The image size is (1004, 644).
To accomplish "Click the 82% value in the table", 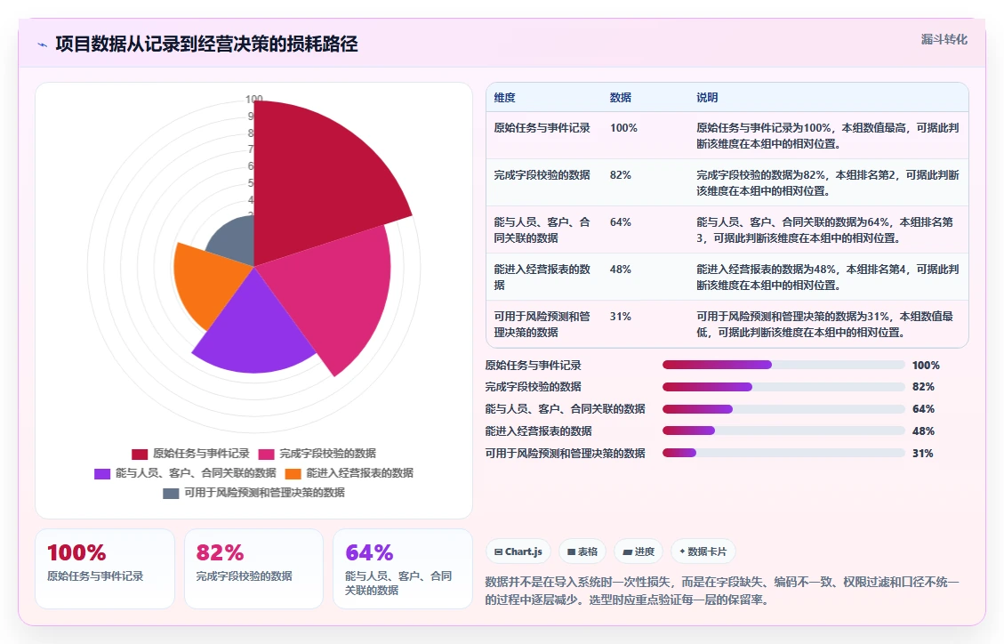I will [621, 174].
